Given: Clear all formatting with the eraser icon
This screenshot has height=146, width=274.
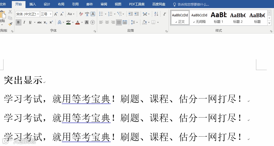Looking at the screenshot, I should (81, 14).
